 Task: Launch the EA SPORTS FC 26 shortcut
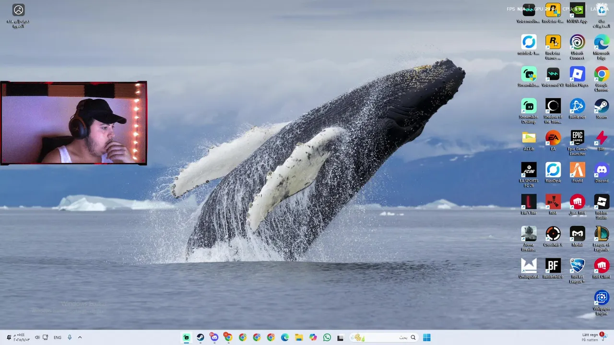click(x=529, y=175)
